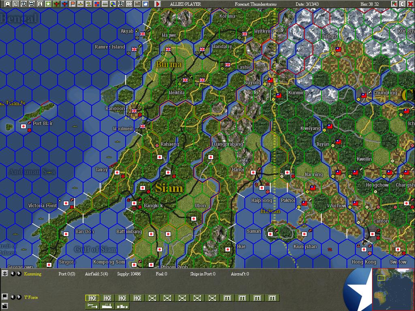Click the industry skyline icon below units
415x311 pixels.
pyautogui.click(x=107, y=306)
